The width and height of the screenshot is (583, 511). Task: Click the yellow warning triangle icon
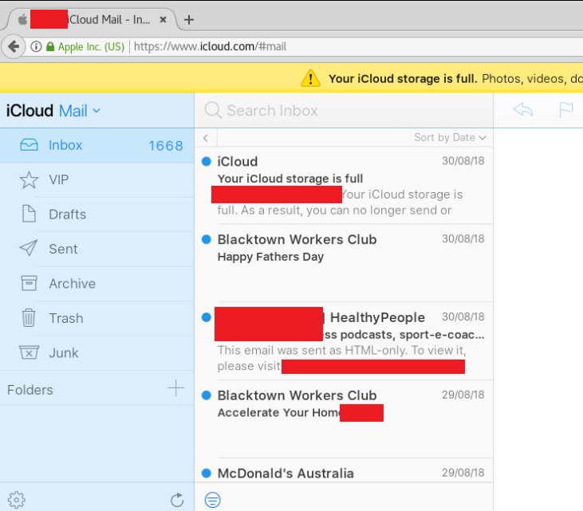pyautogui.click(x=310, y=78)
